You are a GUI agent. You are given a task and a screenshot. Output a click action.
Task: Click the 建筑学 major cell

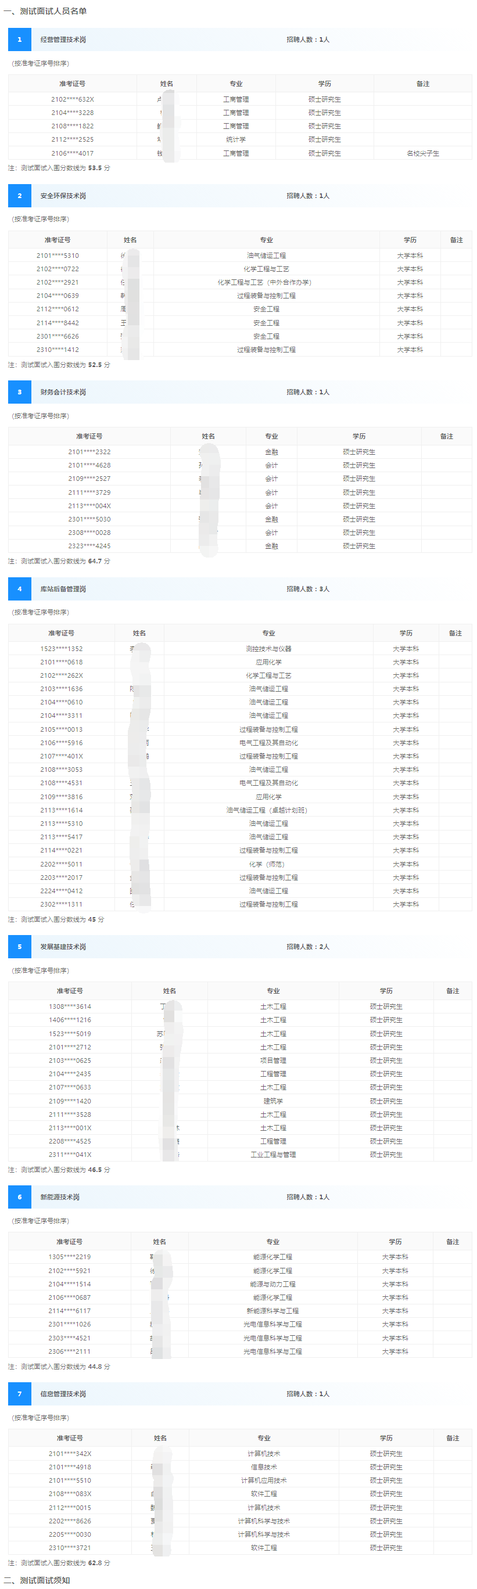click(x=272, y=1101)
